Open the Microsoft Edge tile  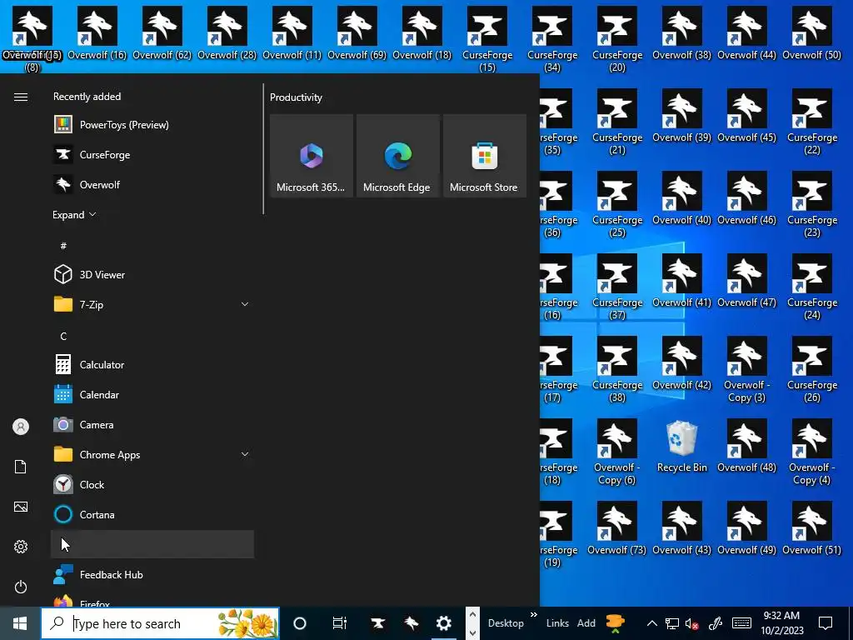(x=397, y=156)
